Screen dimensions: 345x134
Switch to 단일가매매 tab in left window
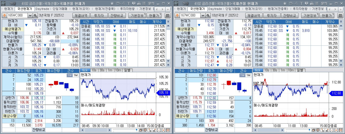point(60,9)
